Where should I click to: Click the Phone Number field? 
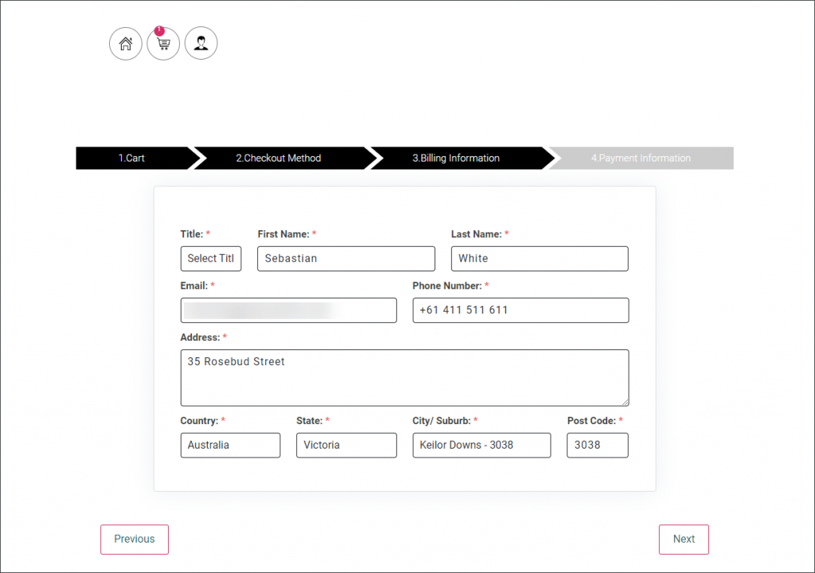coord(521,310)
